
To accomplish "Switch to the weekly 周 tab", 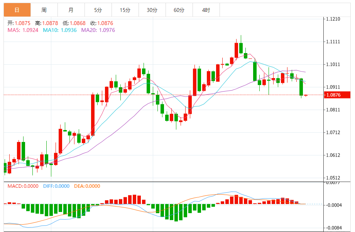I will point(44,10).
